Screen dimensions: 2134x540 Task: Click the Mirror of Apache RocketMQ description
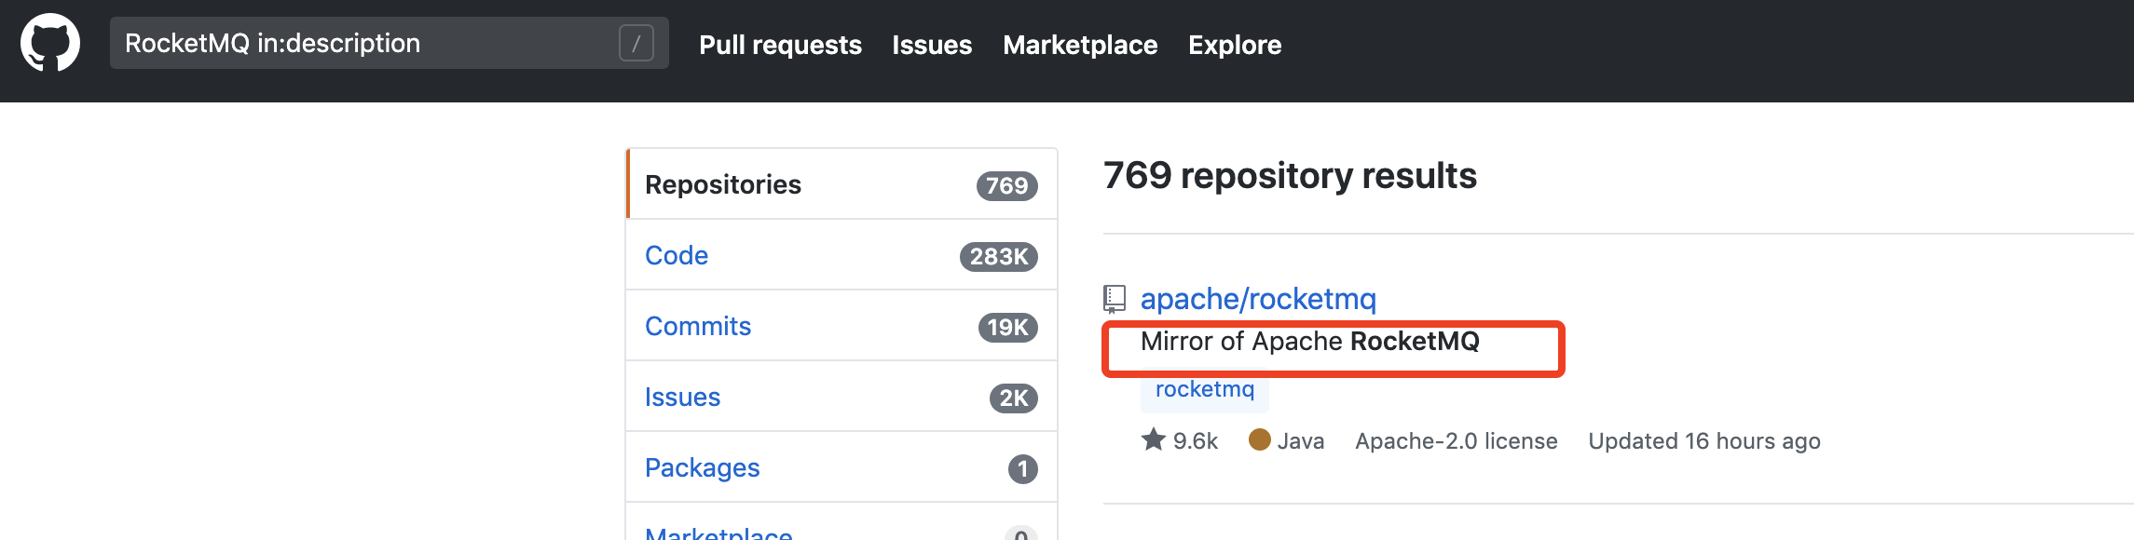click(1309, 342)
